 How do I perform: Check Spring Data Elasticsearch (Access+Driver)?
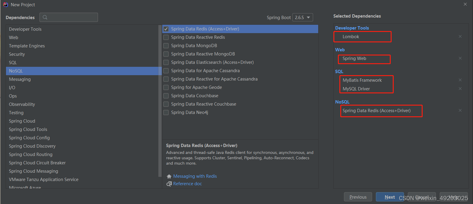(x=166, y=62)
